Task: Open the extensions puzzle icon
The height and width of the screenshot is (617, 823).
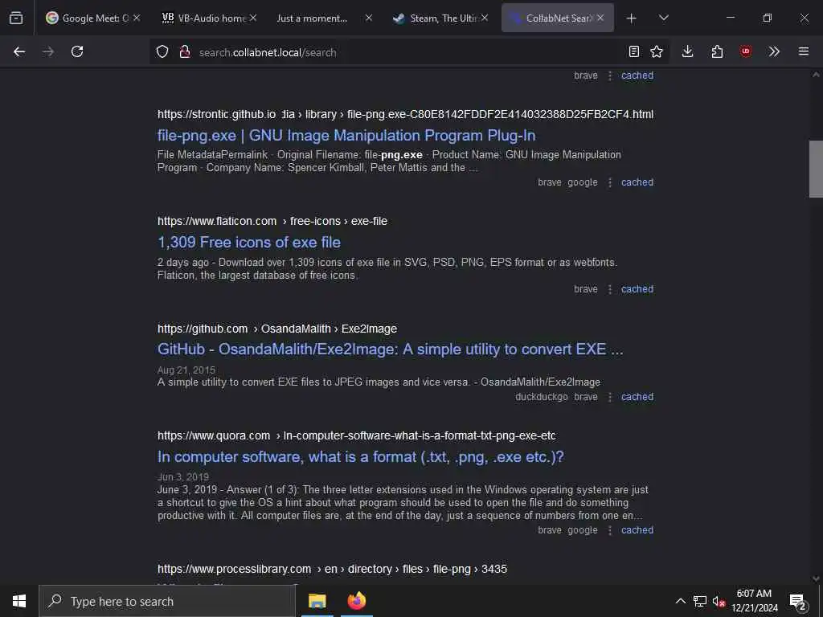Action: pyautogui.click(x=717, y=51)
